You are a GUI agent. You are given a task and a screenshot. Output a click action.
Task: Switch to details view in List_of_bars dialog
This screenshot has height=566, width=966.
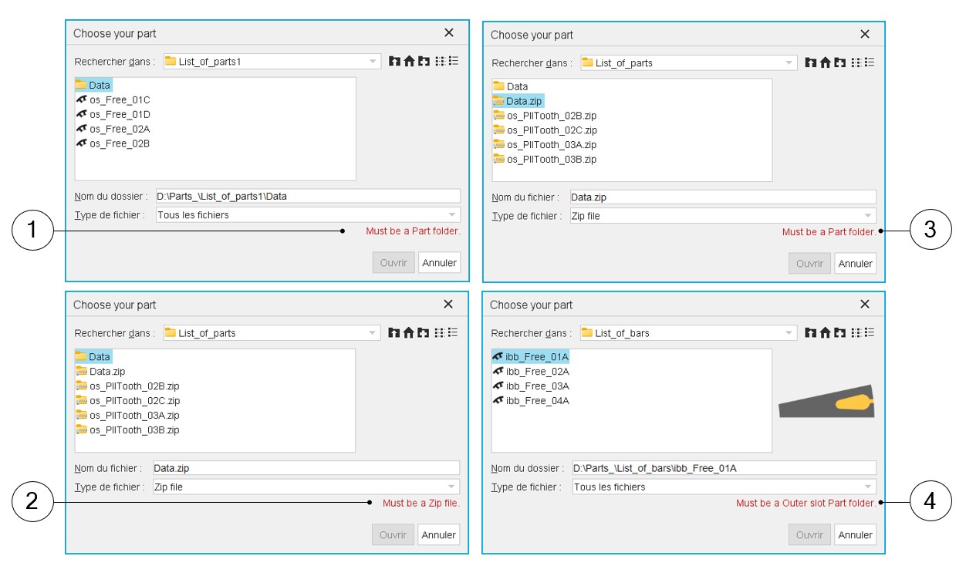[x=870, y=332]
